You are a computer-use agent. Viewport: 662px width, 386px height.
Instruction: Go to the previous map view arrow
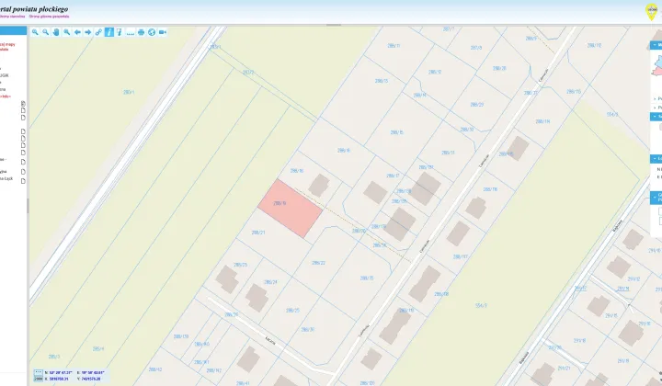[77, 32]
